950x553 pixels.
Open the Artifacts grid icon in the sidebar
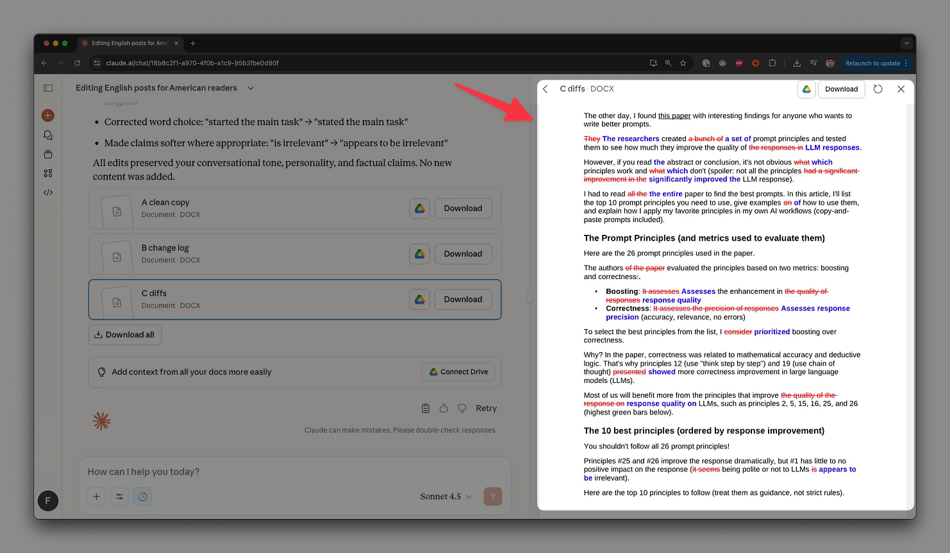pyautogui.click(x=48, y=173)
